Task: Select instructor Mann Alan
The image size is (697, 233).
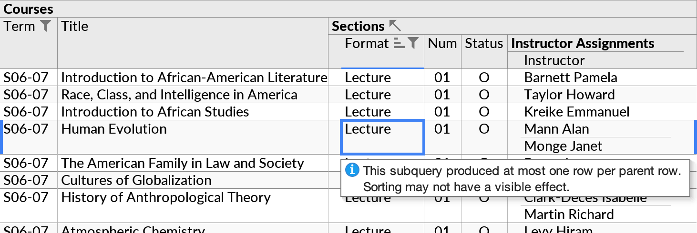Action: [x=556, y=129]
